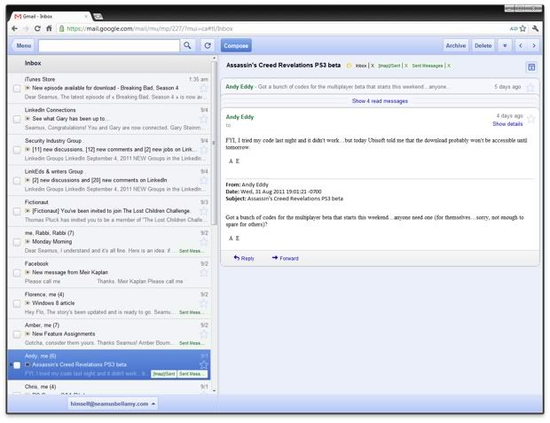Star the iTunes Store message
Image resolution: width=550 pixels, height=423 pixels.
pos(203,89)
